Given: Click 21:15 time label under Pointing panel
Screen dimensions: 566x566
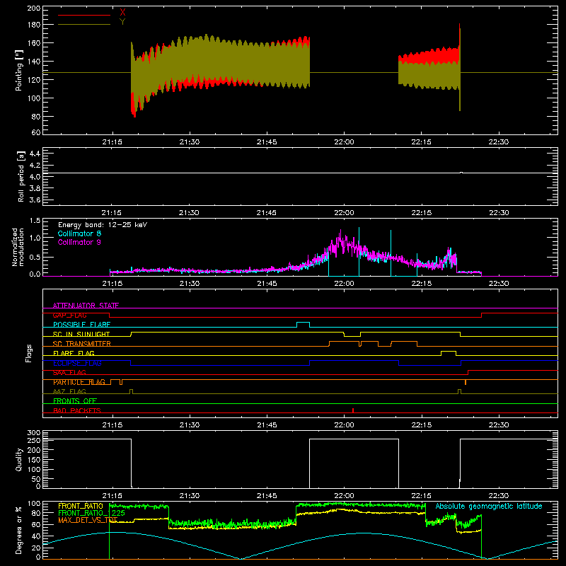Looking at the screenshot, I should 112,142.
